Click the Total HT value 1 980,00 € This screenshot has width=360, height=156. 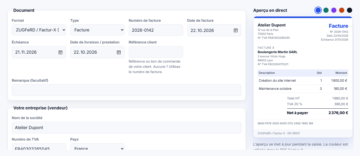click(x=340, y=98)
